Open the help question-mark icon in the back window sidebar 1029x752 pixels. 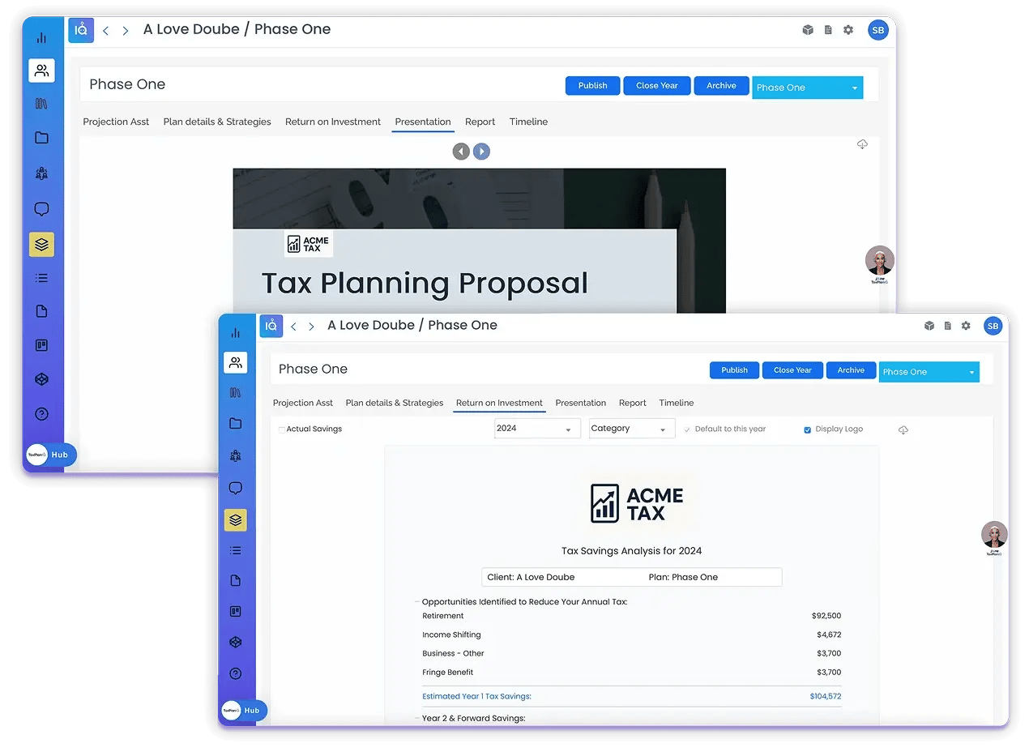(x=41, y=414)
